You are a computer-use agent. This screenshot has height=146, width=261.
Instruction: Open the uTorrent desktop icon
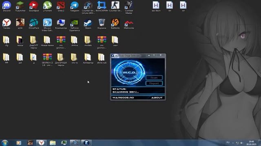pyautogui.click(x=47, y=6)
